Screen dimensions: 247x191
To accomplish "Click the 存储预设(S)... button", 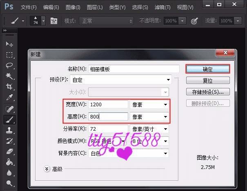I will (208, 92).
